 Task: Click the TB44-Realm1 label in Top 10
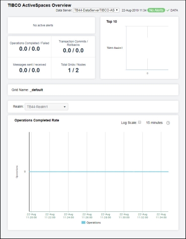115,48
